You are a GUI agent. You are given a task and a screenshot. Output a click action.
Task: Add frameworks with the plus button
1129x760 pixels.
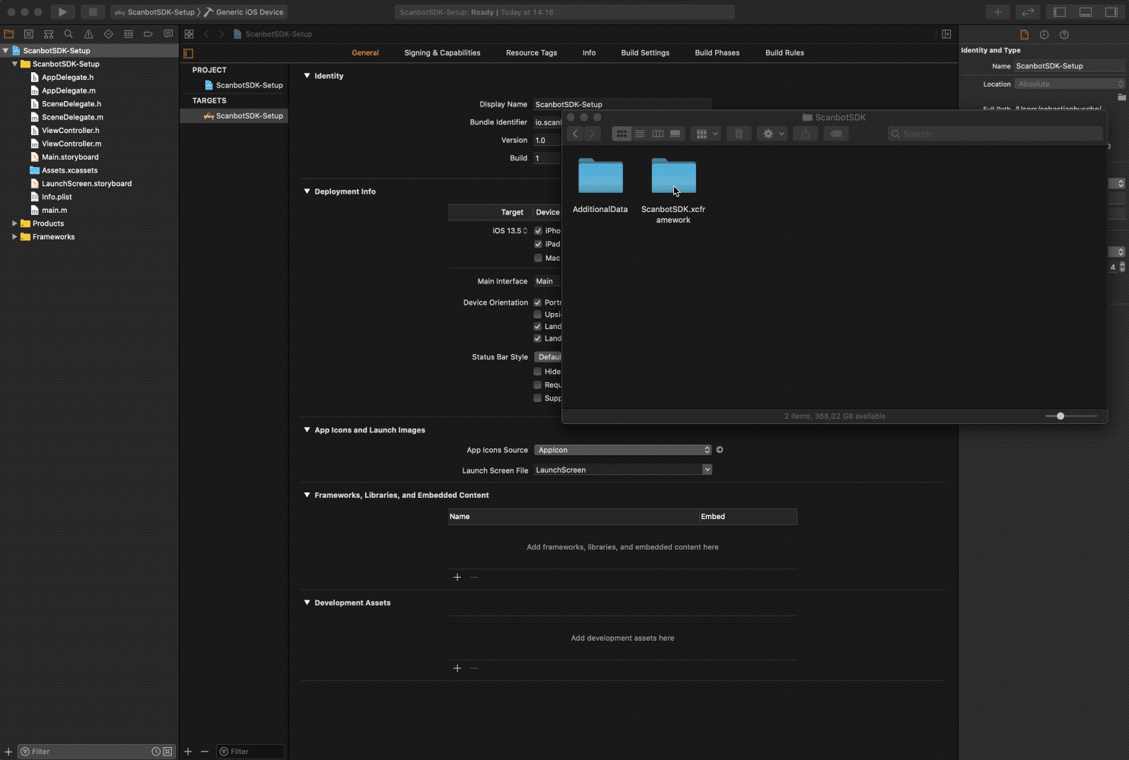[457, 577]
